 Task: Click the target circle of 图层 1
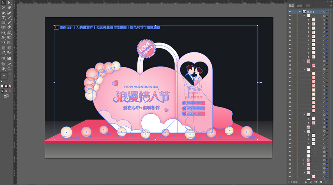point(324,12)
